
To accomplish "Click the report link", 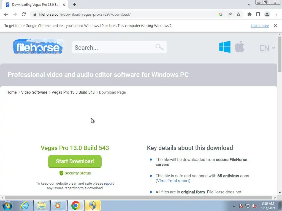I will click(x=109, y=183).
